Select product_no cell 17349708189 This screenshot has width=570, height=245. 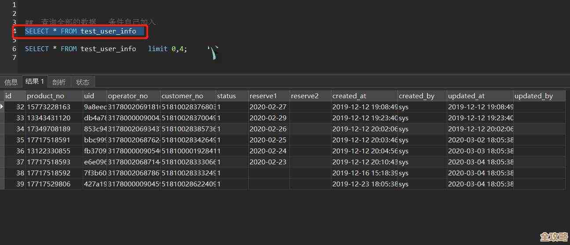[x=54, y=129]
